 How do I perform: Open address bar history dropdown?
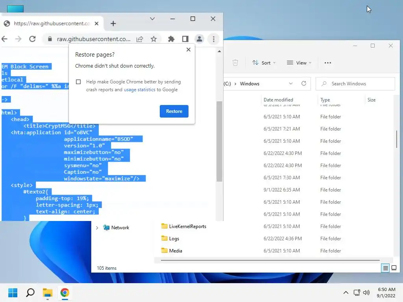291,84
